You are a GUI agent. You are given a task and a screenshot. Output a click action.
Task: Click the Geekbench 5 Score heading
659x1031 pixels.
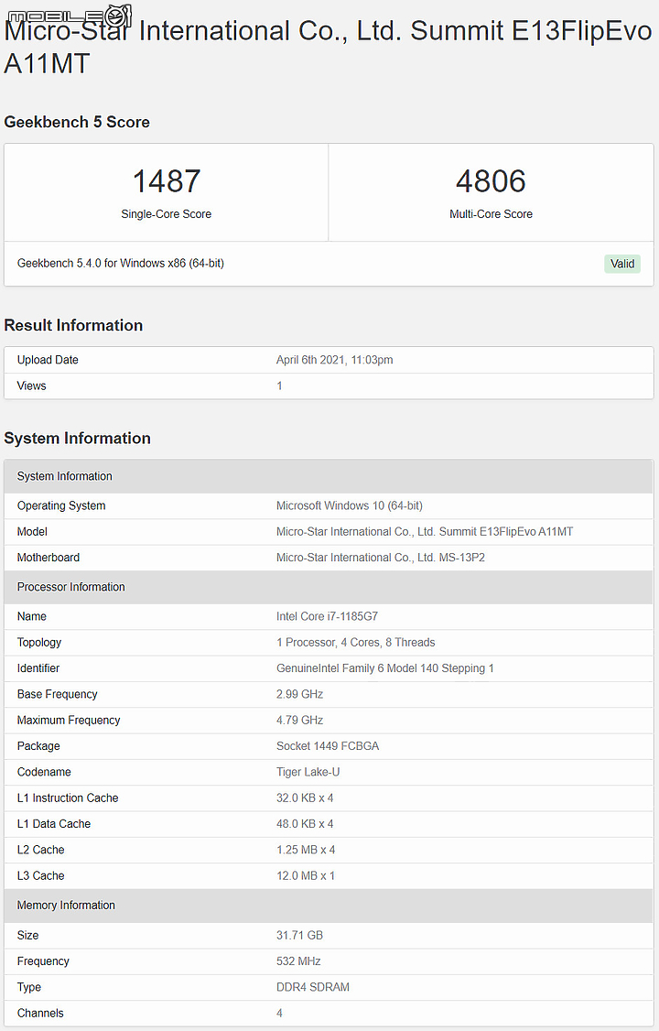(x=77, y=122)
